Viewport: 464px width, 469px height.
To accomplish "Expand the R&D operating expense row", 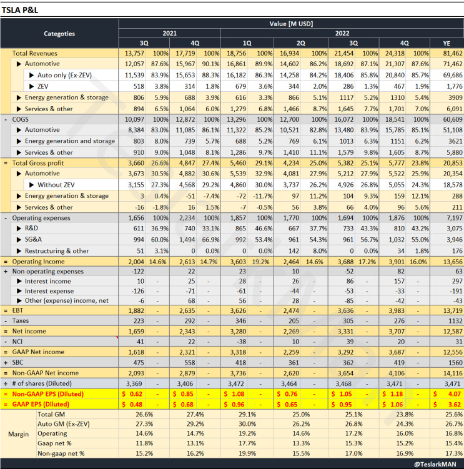I will (x=19, y=229).
